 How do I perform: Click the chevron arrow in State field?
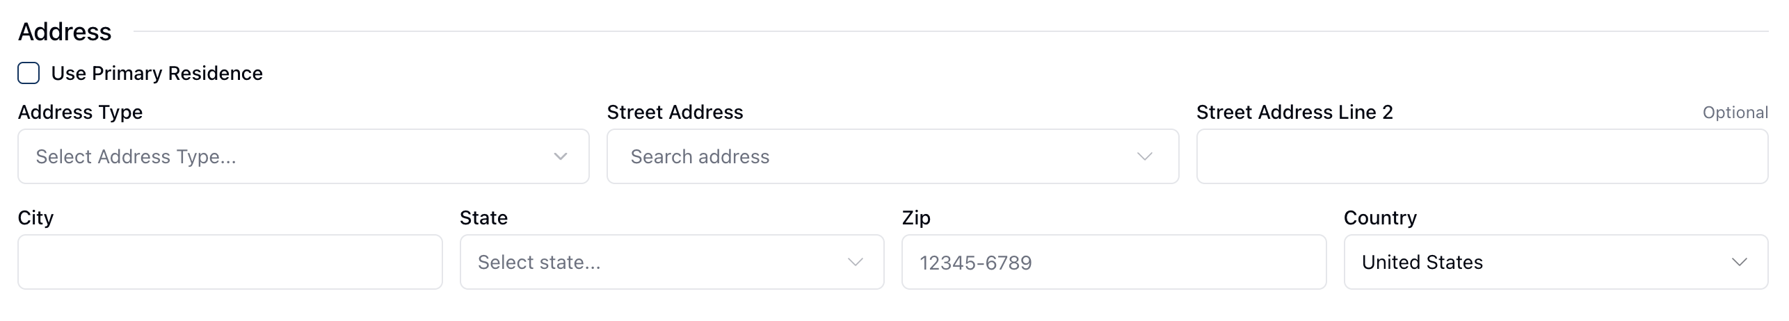pyautogui.click(x=856, y=262)
